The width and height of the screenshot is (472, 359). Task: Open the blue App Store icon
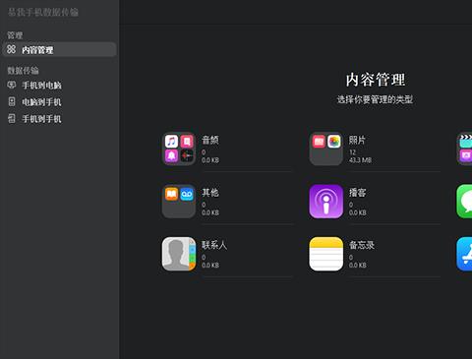coord(464,254)
